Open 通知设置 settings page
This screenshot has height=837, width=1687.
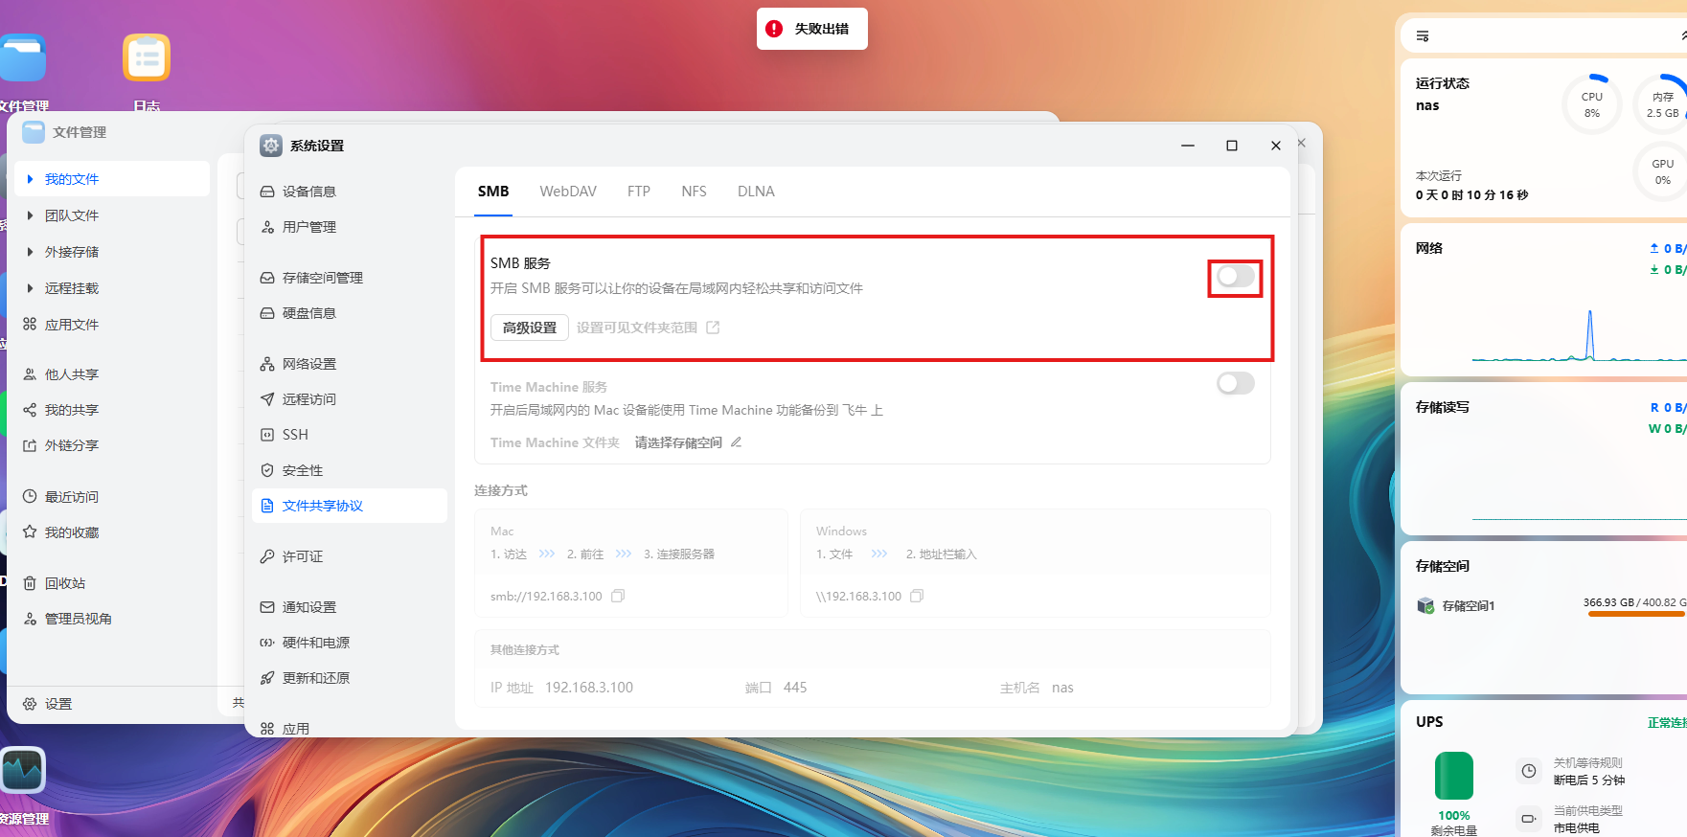click(350, 607)
